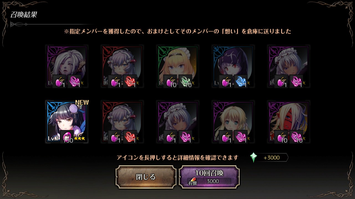The width and height of the screenshot is (355, 199).
Task: Click the 召喚結果 title header
Action: point(24,15)
